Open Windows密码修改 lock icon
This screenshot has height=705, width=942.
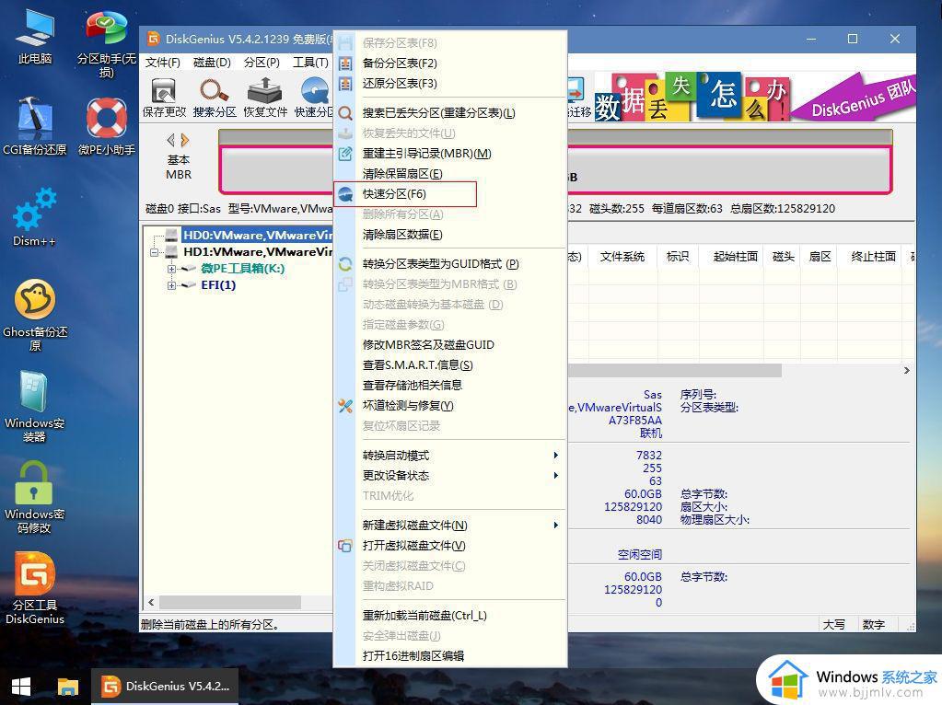(35, 497)
